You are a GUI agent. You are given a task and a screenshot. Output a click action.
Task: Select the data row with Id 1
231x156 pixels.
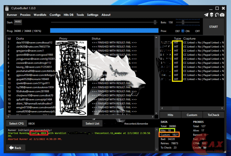[x=81, y=43]
